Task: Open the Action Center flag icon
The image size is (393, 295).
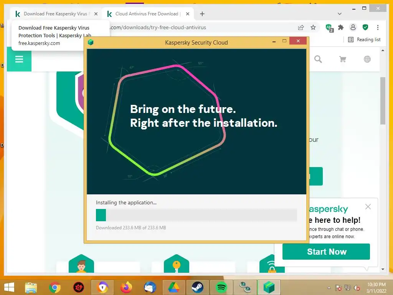Action: click(x=339, y=288)
